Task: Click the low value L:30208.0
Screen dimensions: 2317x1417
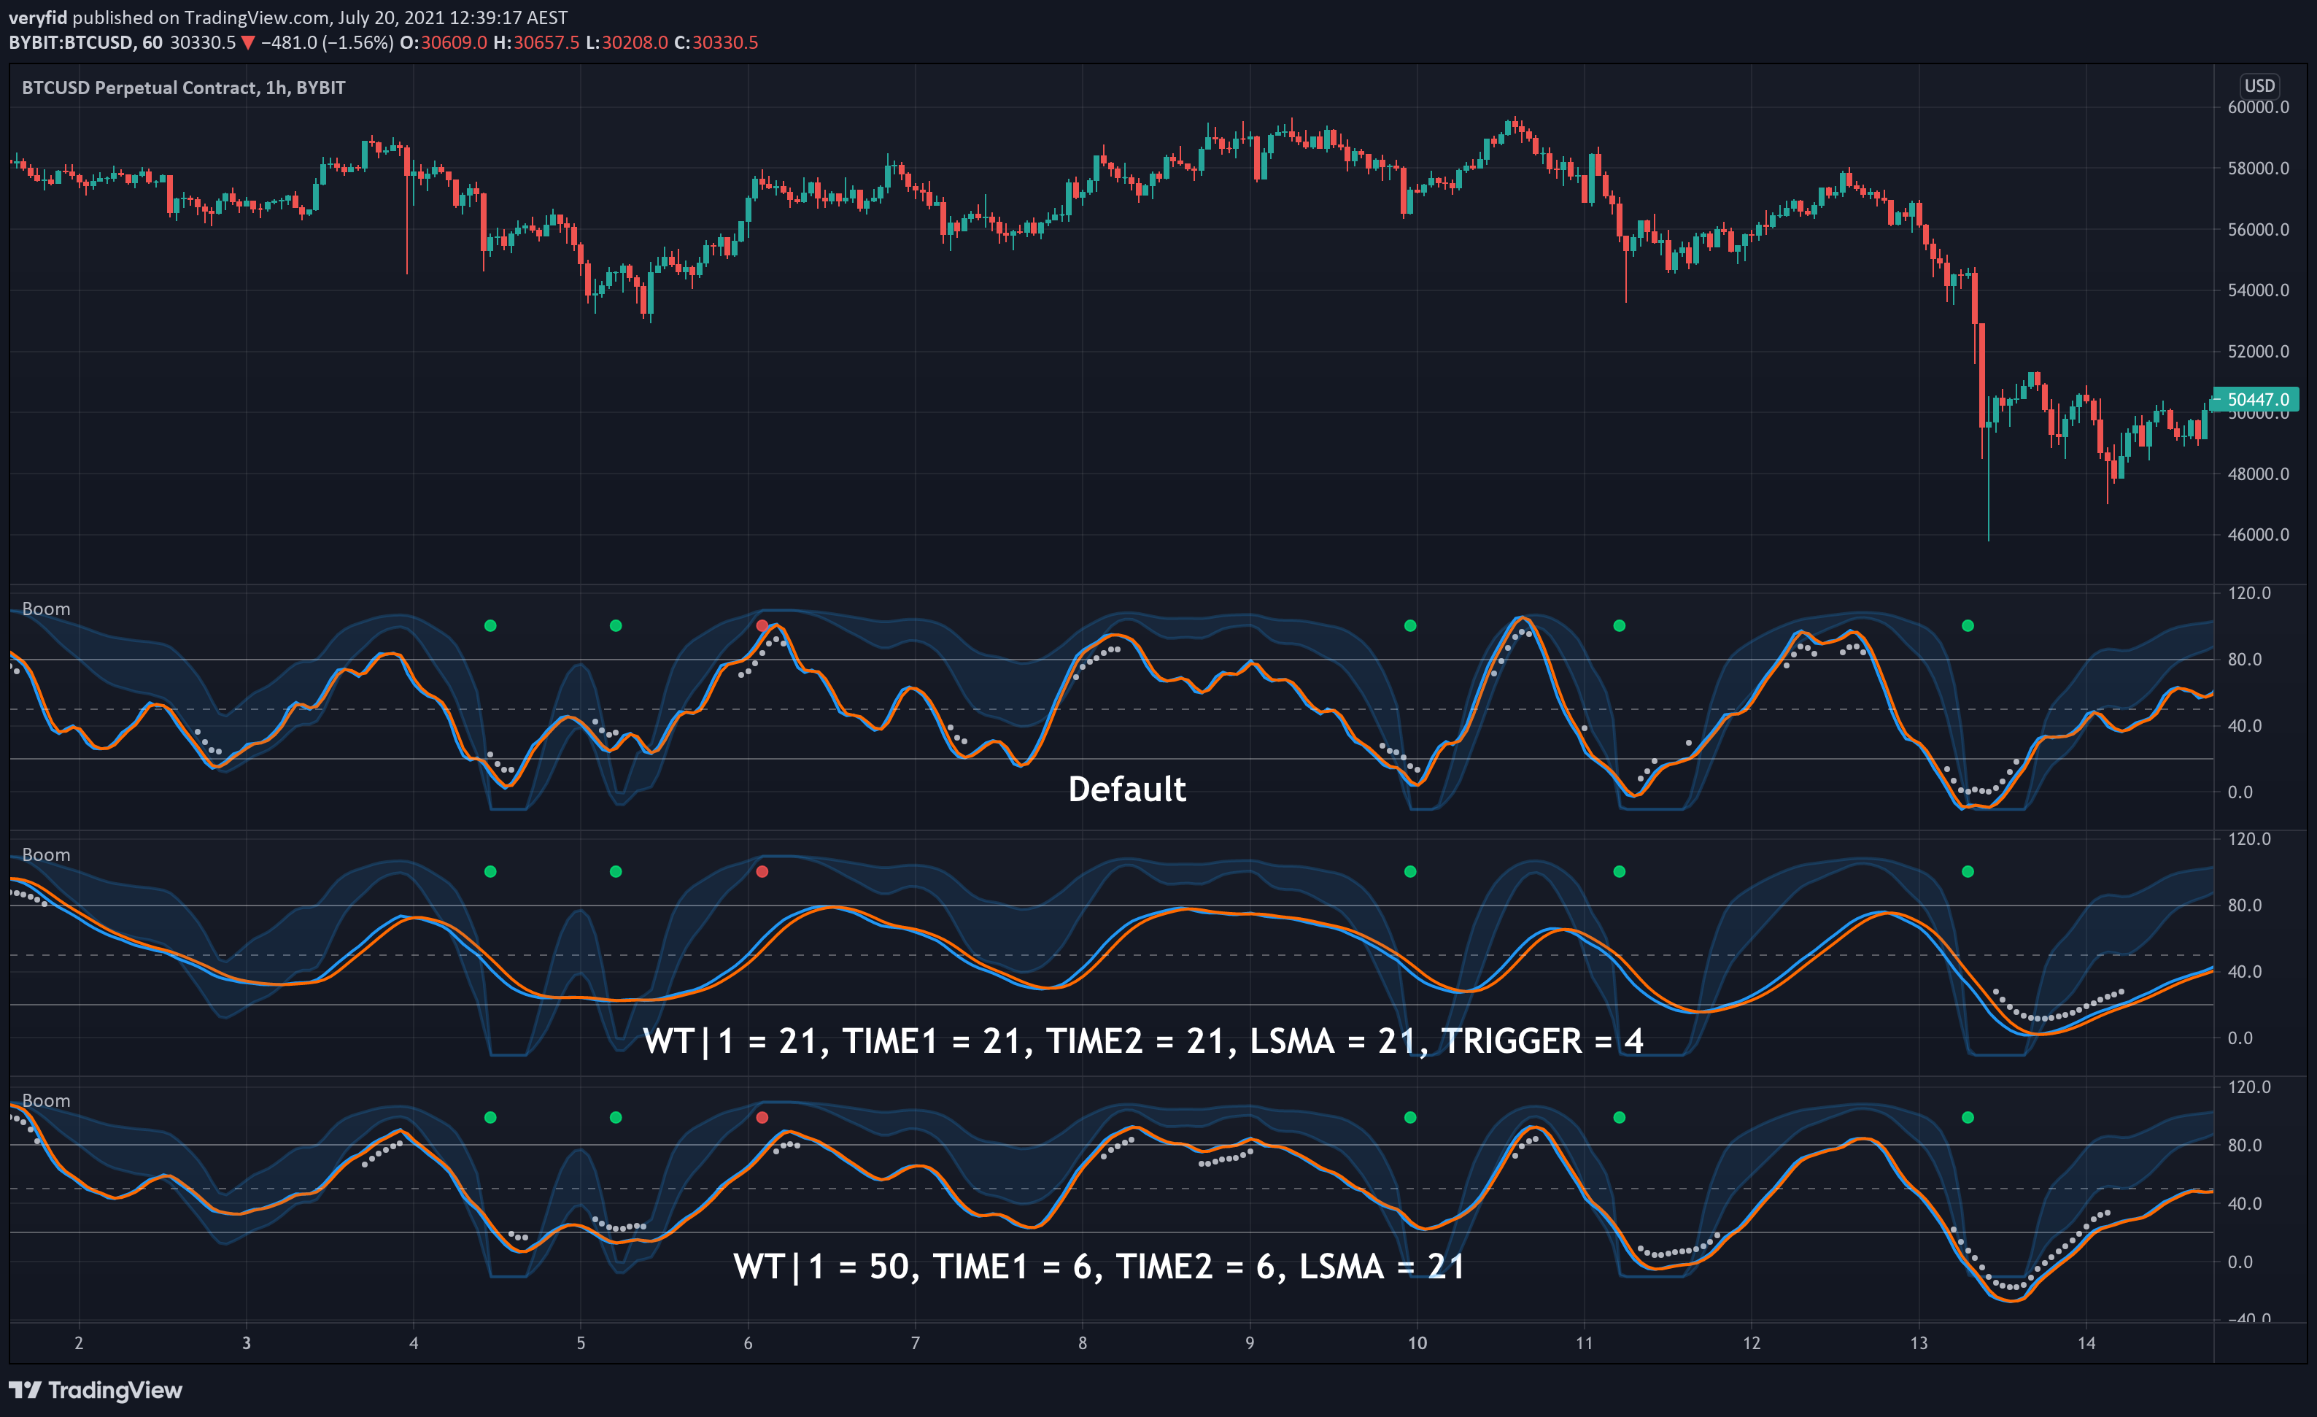Action: tap(626, 42)
